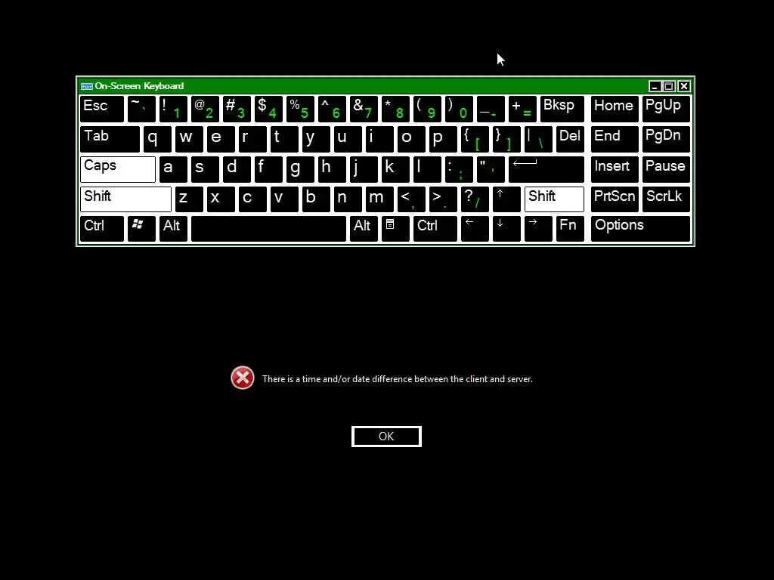This screenshot has height=580, width=774.
Task: Click the PrtScn key
Action: (615, 199)
